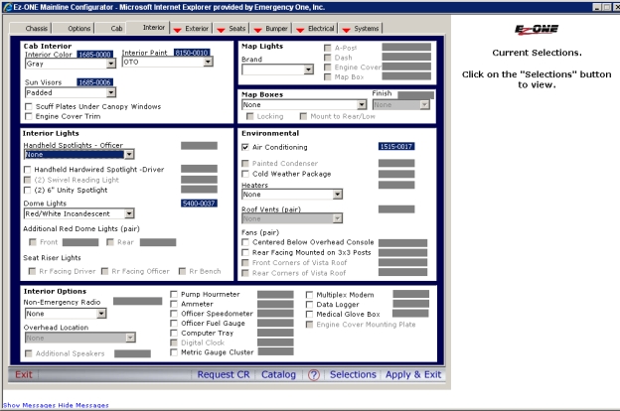Image resolution: width=620 pixels, height=411 pixels.
Task: Enable the Officer Speedometer checkbox
Action: tap(174, 314)
